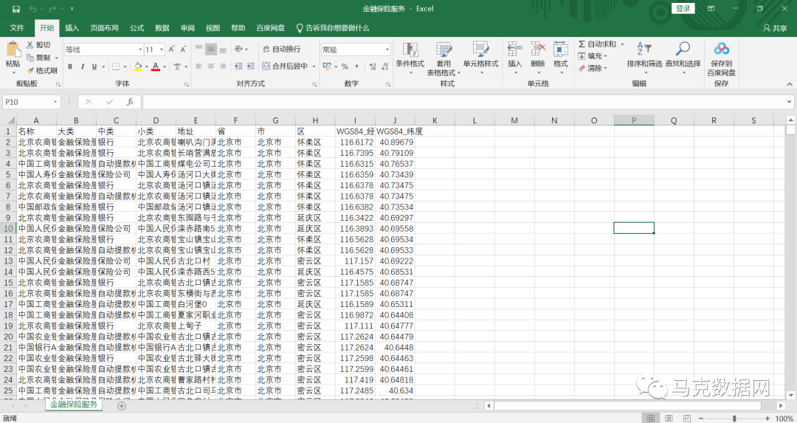Image resolution: width=797 pixels, height=423 pixels.
Task: Click the Tell Me search box
Action: (332, 28)
